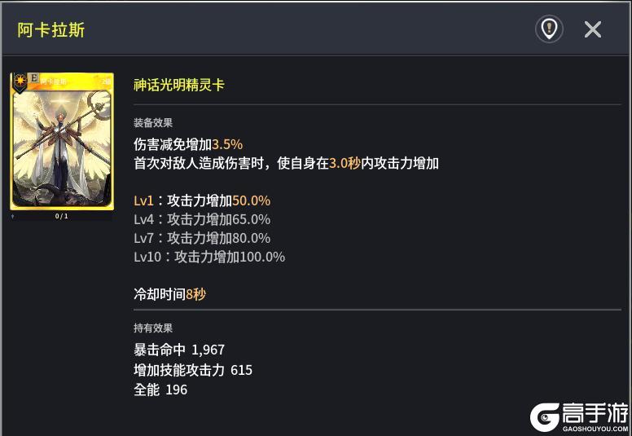Click the light element sun badge on card
This screenshot has width=632, height=436.
(19, 80)
